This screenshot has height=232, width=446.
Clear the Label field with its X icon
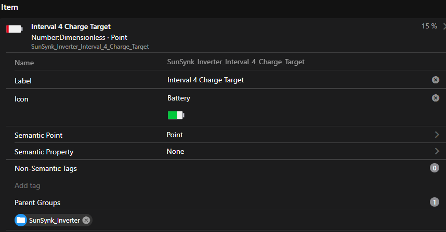pos(436,80)
